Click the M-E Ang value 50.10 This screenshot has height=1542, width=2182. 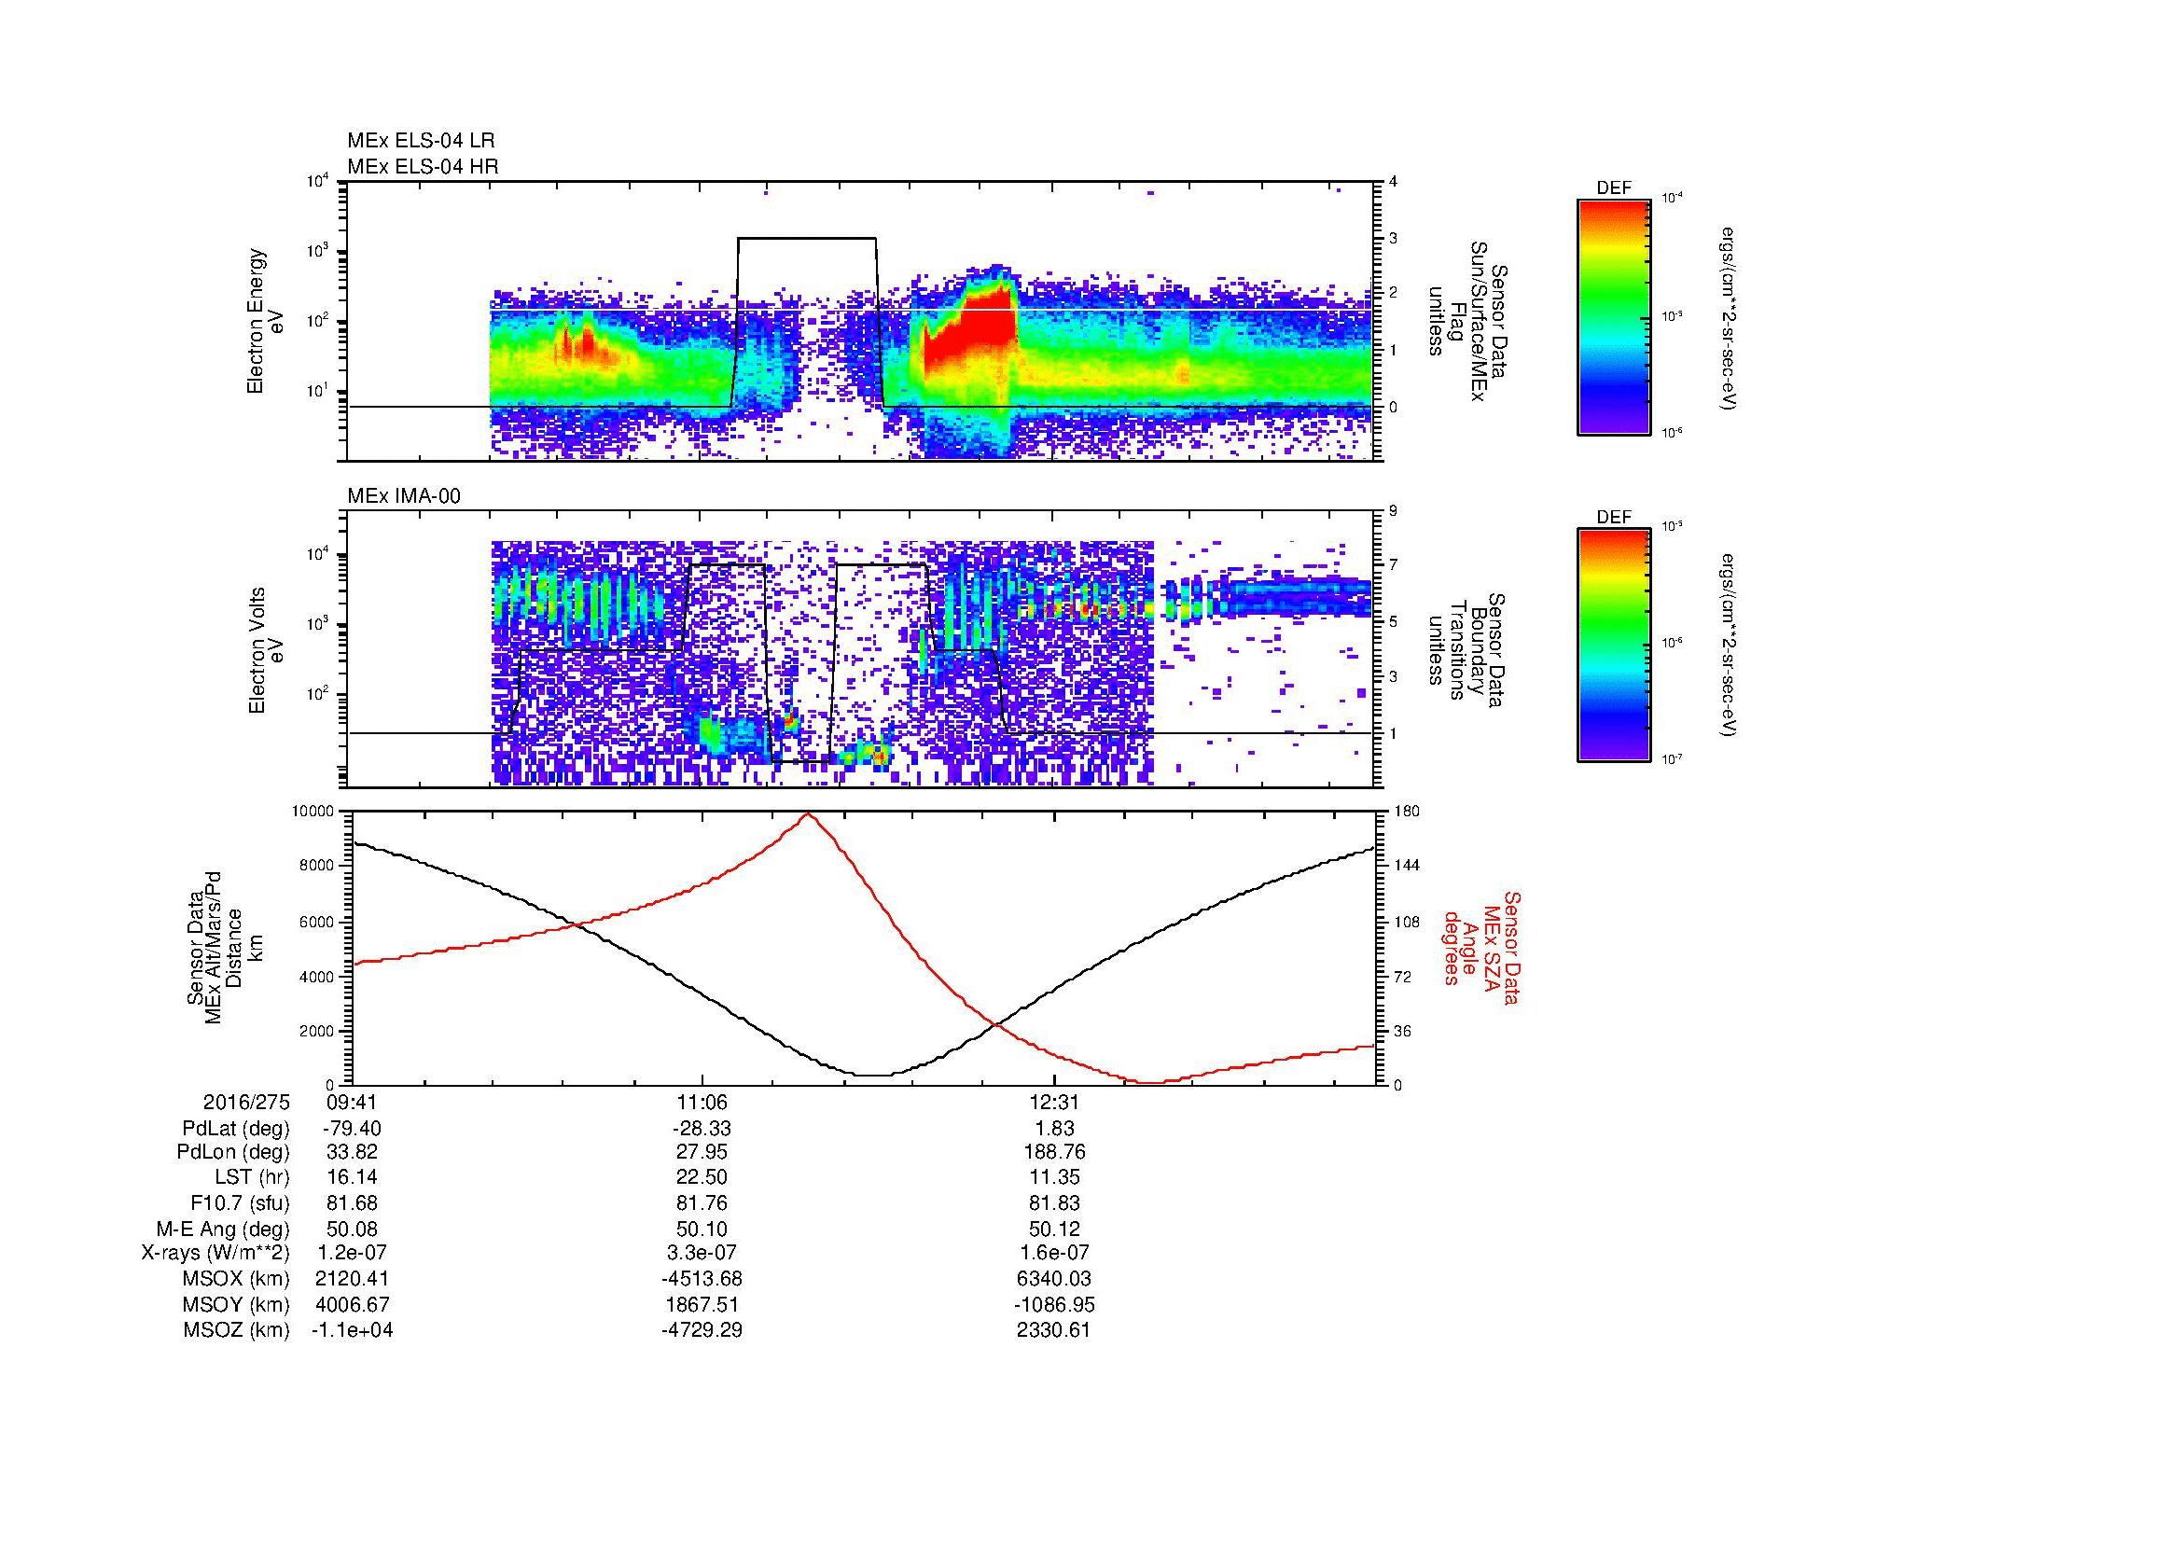(x=702, y=1229)
